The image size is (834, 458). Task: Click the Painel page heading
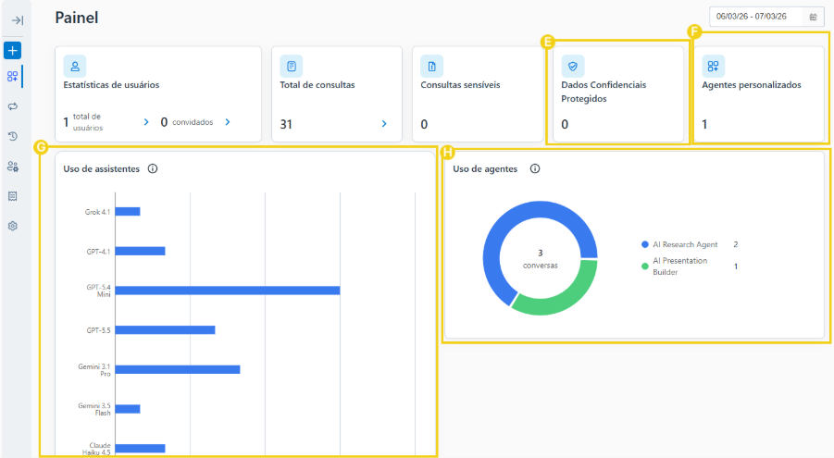77,18
